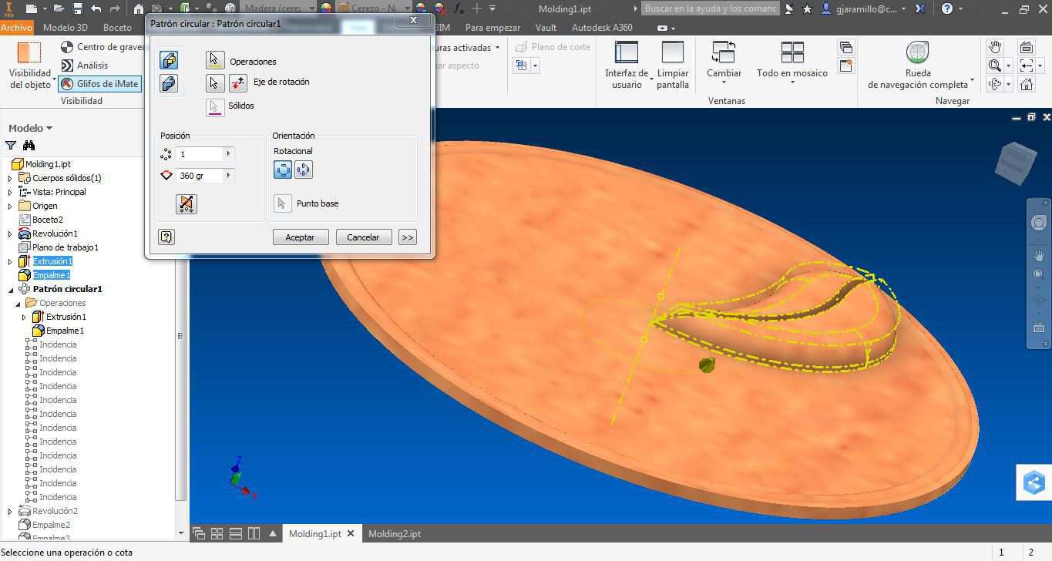This screenshot has width=1052, height=561.
Task: Toggle the midplane pattern button in Posición
Action: pyautogui.click(x=187, y=203)
